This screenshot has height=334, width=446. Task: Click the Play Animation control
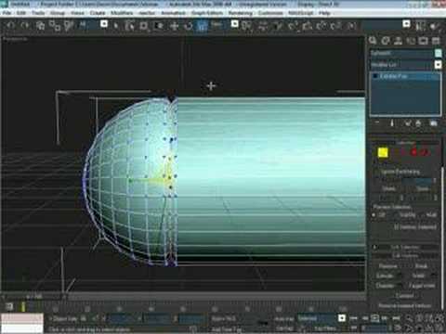tap(375, 318)
